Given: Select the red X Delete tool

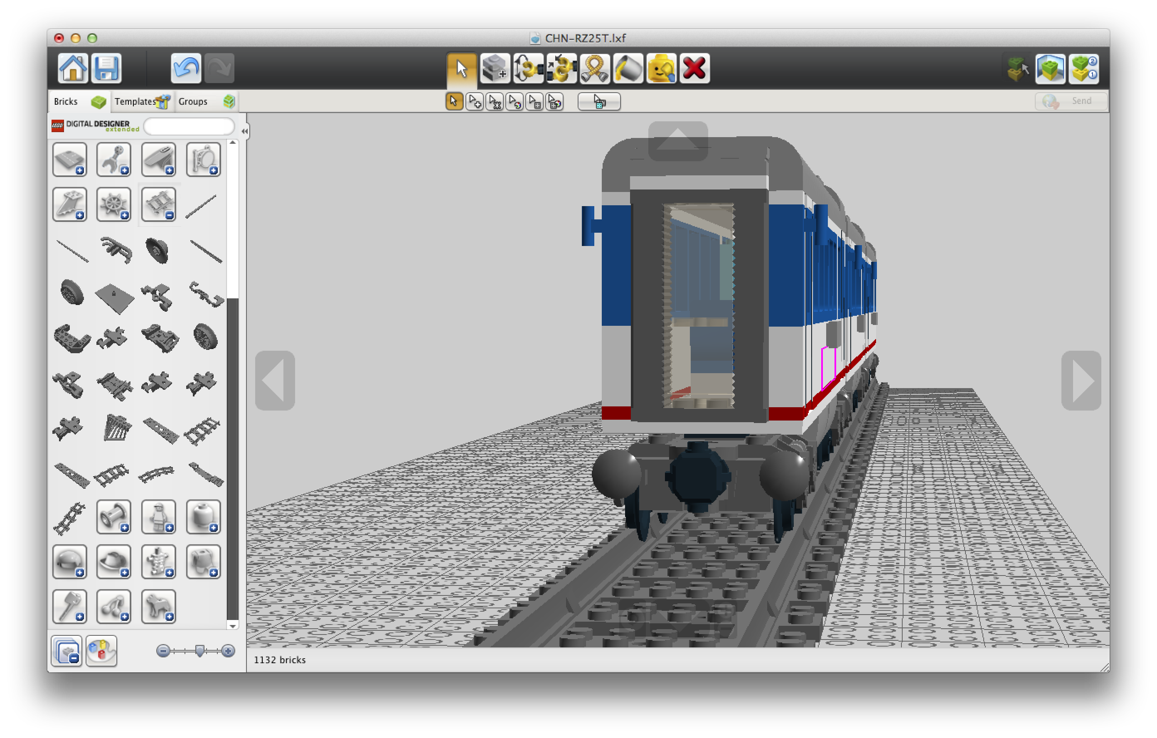Looking at the screenshot, I should tap(694, 69).
